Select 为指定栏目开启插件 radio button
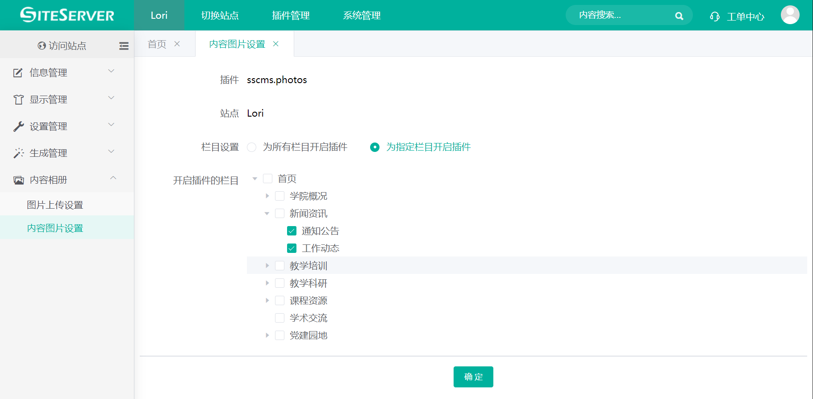This screenshot has width=813, height=399. point(375,147)
